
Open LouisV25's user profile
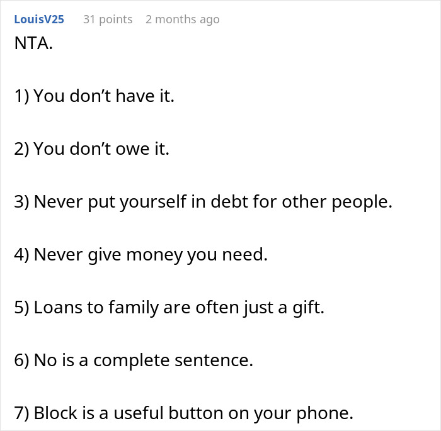[x=38, y=20]
